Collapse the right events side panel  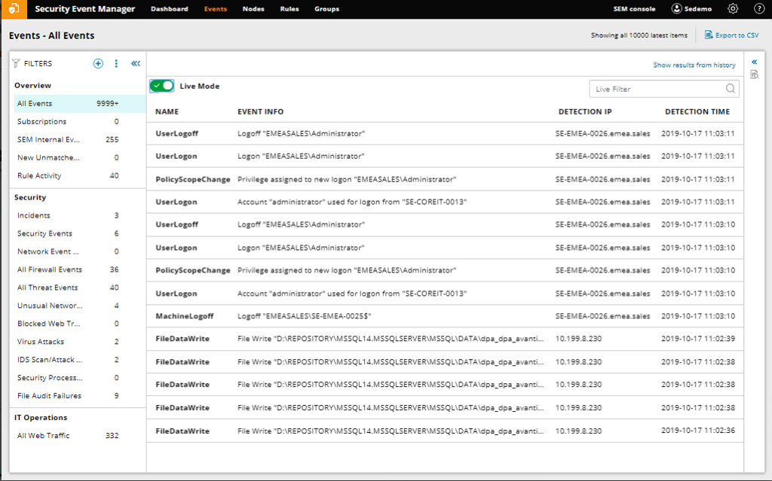pos(754,62)
